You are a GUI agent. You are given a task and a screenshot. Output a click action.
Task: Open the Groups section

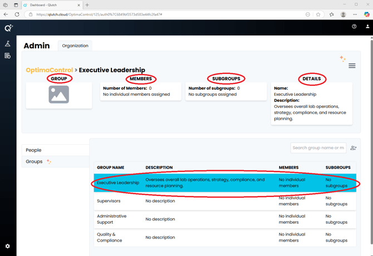56,161
